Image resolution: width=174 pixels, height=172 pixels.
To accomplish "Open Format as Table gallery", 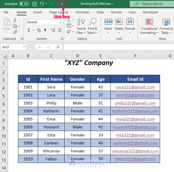I will pyautogui.click(x=166, y=26).
